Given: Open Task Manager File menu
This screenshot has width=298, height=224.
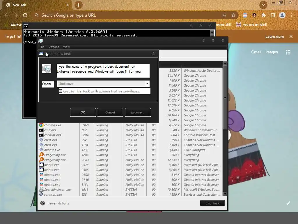Looking at the screenshot, I should pyautogui.click(x=42, y=47).
